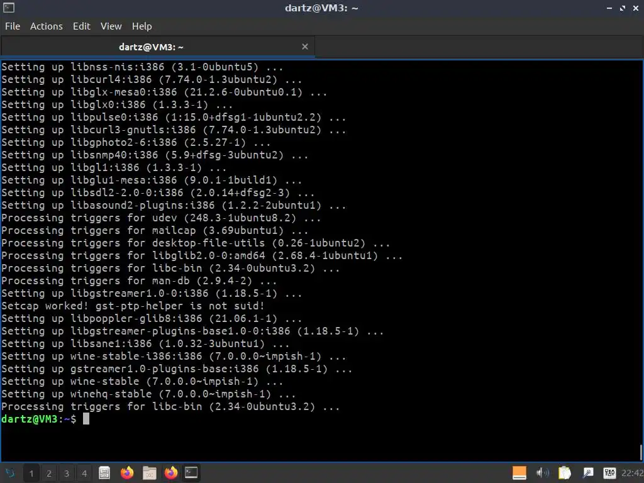Screen dimensions: 644x483
Task: Open the Help menu
Action: tap(142, 26)
